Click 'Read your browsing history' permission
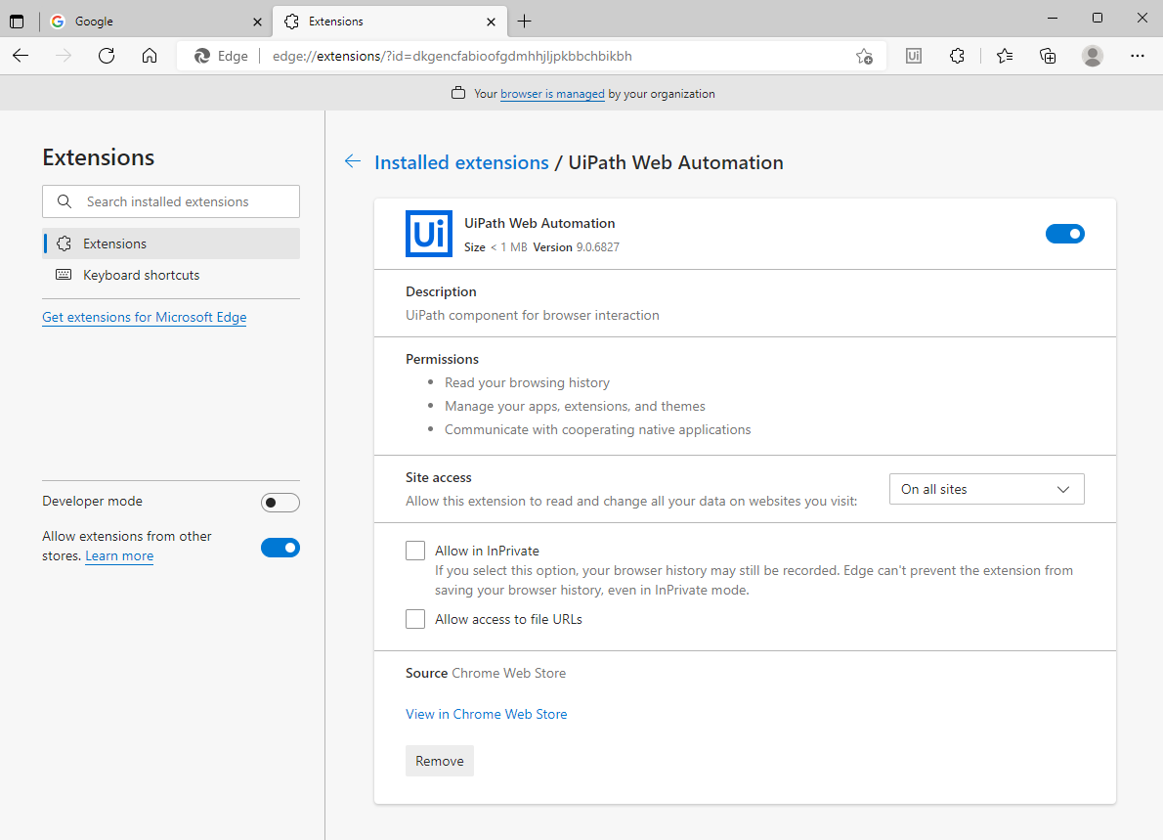The width and height of the screenshot is (1163, 840). [x=528, y=383]
